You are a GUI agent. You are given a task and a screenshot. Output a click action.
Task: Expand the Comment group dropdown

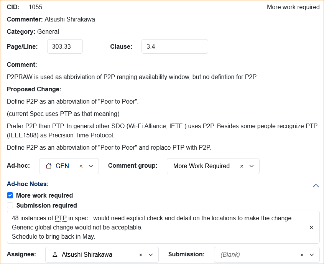pyautogui.click(x=252, y=166)
